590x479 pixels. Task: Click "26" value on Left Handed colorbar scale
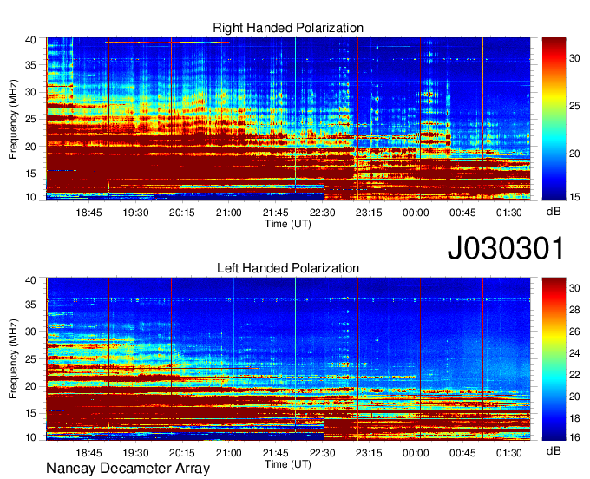click(574, 331)
